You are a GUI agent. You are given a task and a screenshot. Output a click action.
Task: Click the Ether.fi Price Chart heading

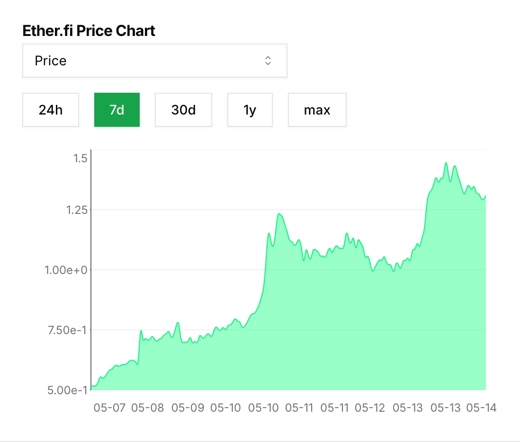click(x=89, y=31)
